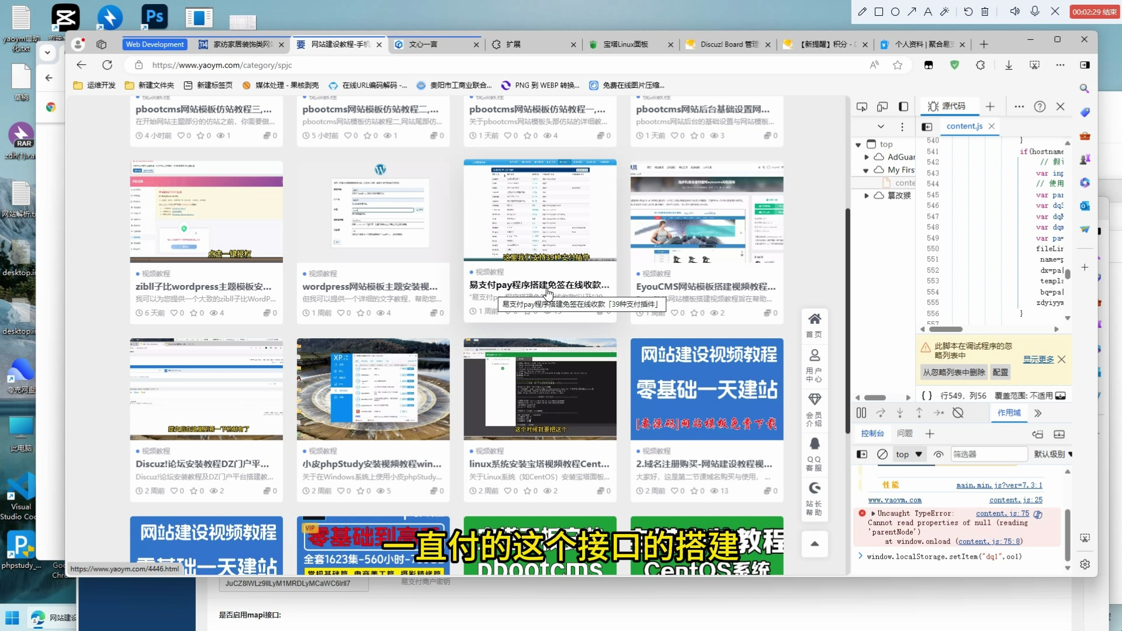The height and width of the screenshot is (631, 1122).
Task: Open the content.js:75 error source link
Action: (1002, 514)
